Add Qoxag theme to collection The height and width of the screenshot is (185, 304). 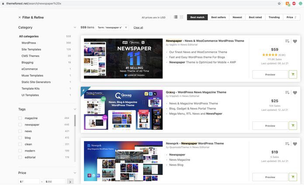[287, 93]
